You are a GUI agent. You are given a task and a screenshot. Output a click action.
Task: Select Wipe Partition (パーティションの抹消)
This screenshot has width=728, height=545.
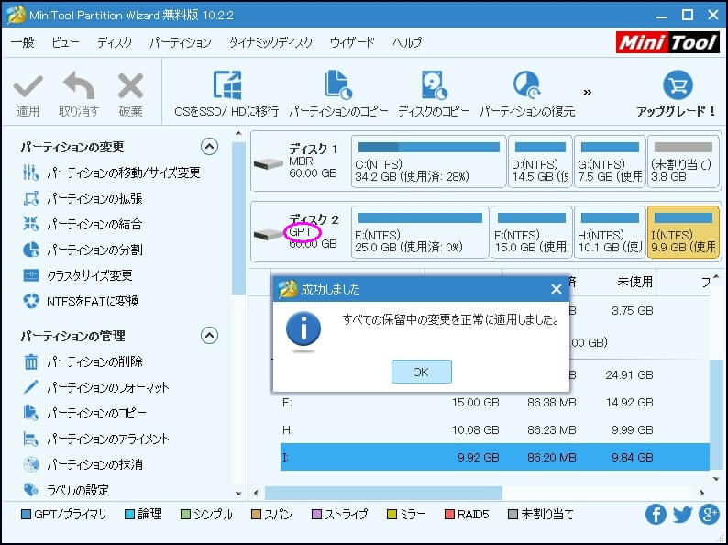click(x=83, y=464)
